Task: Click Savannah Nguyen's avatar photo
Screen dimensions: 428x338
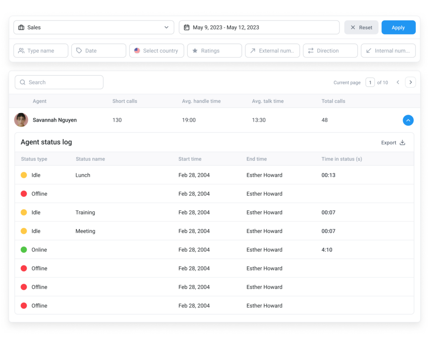Action: (21, 120)
